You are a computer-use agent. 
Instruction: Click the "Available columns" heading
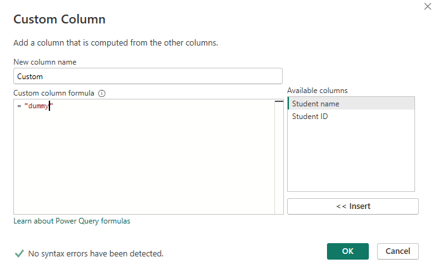click(x=317, y=91)
